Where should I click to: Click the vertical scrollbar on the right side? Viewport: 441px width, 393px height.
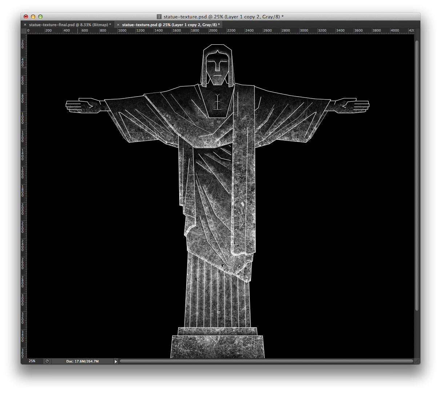[417, 175]
